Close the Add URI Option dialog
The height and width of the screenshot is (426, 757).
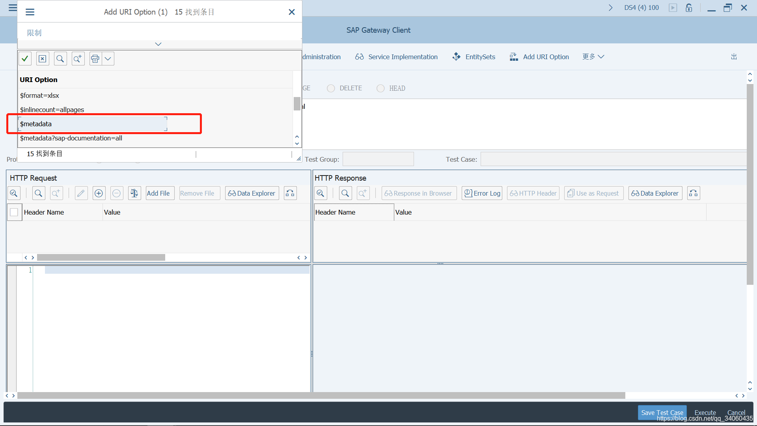click(x=292, y=12)
